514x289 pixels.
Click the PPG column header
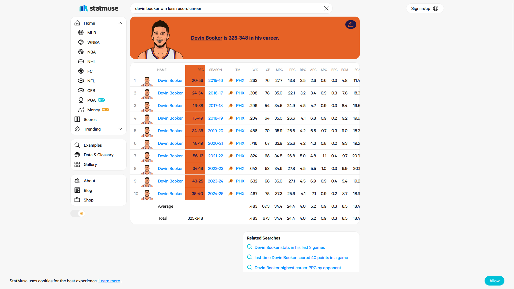[292, 70]
